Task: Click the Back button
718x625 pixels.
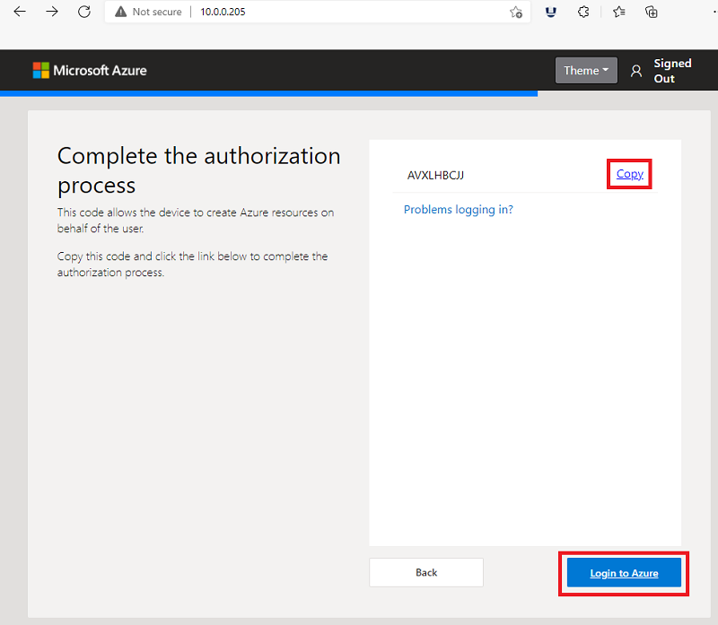Action: coord(426,572)
